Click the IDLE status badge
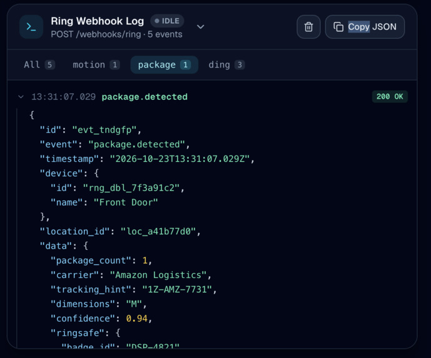The image size is (431, 358). [x=167, y=21]
